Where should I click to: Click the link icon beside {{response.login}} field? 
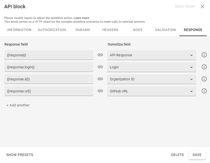coord(100,67)
